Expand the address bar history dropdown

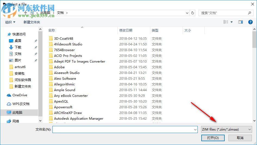(187, 13)
